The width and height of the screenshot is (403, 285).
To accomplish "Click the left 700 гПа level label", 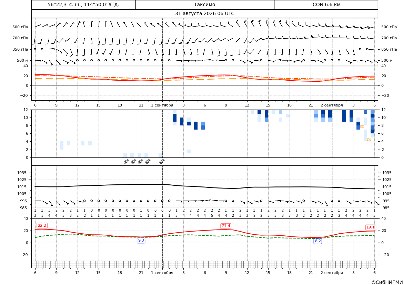I will (x=20, y=38).
